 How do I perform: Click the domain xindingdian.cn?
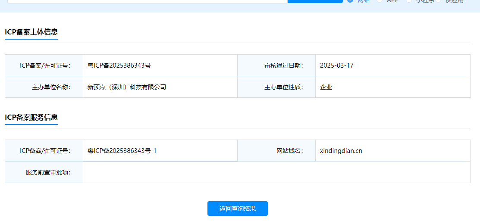coord(341,151)
